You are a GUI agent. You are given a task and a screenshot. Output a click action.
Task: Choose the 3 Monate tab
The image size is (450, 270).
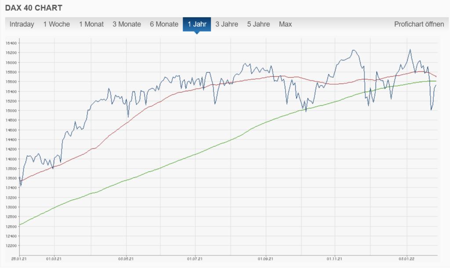click(127, 24)
